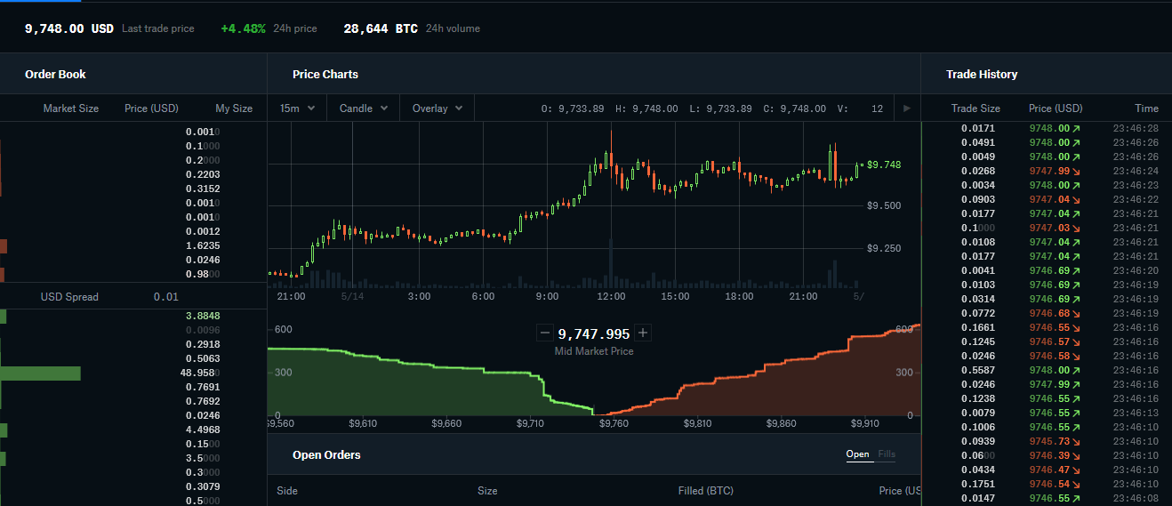Expand the Candle chart type dropdown
Screen dimensions: 1172x506
(364, 108)
